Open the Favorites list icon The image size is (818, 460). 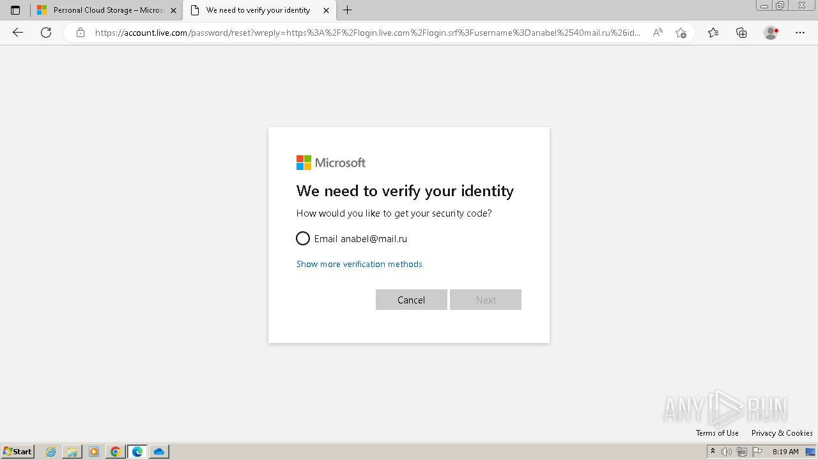click(713, 33)
